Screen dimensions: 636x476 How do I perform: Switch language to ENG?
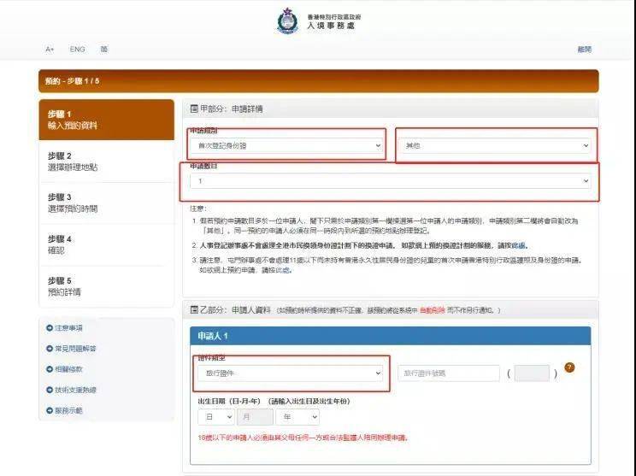point(77,50)
